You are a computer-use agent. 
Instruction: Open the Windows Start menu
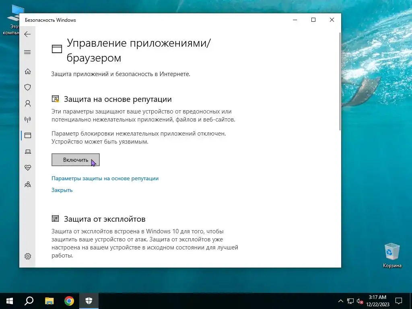click(x=10, y=301)
